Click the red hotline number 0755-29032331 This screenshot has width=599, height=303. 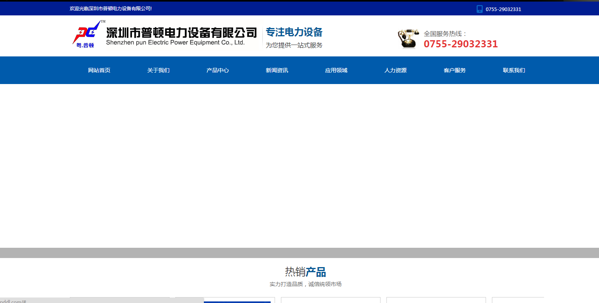(461, 44)
